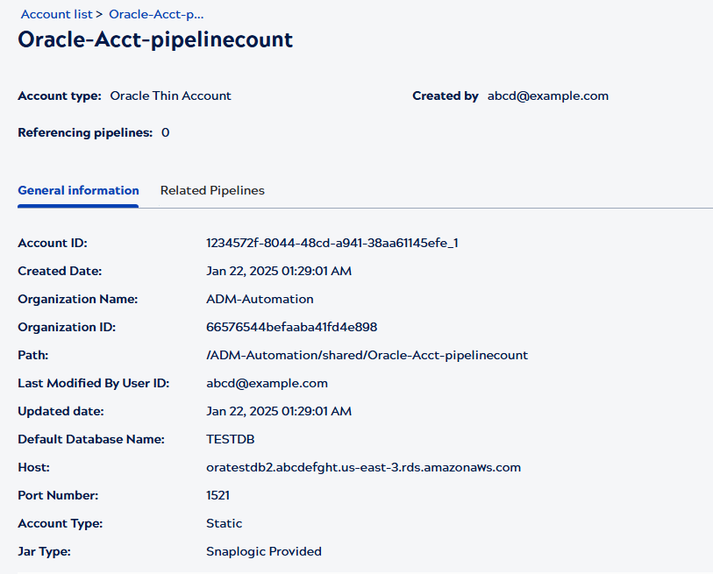Click the Oracle-Acct-p breadcrumb item
Image resolution: width=713 pixels, height=574 pixels.
(155, 14)
